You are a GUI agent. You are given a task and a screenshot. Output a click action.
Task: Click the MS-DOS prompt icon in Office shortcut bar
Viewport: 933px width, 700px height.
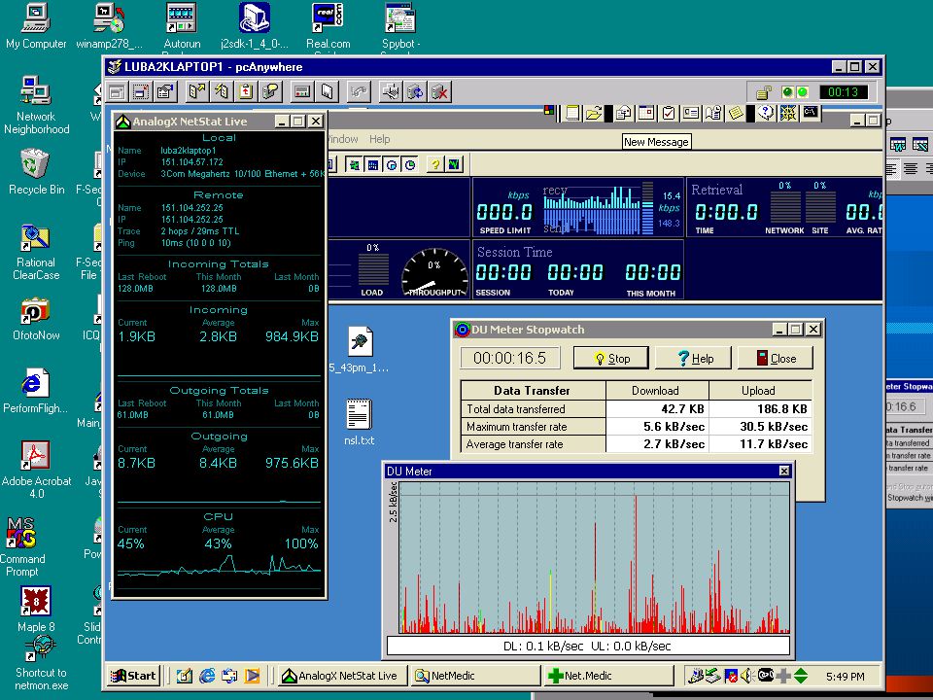coord(811,112)
